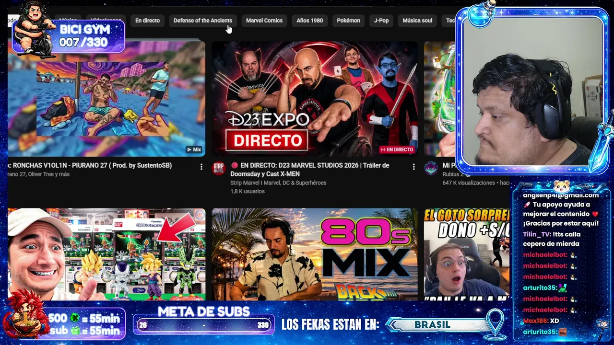
Task: Open the EL GOTO SORPRENDE video thumbnail
Action: pos(467,254)
